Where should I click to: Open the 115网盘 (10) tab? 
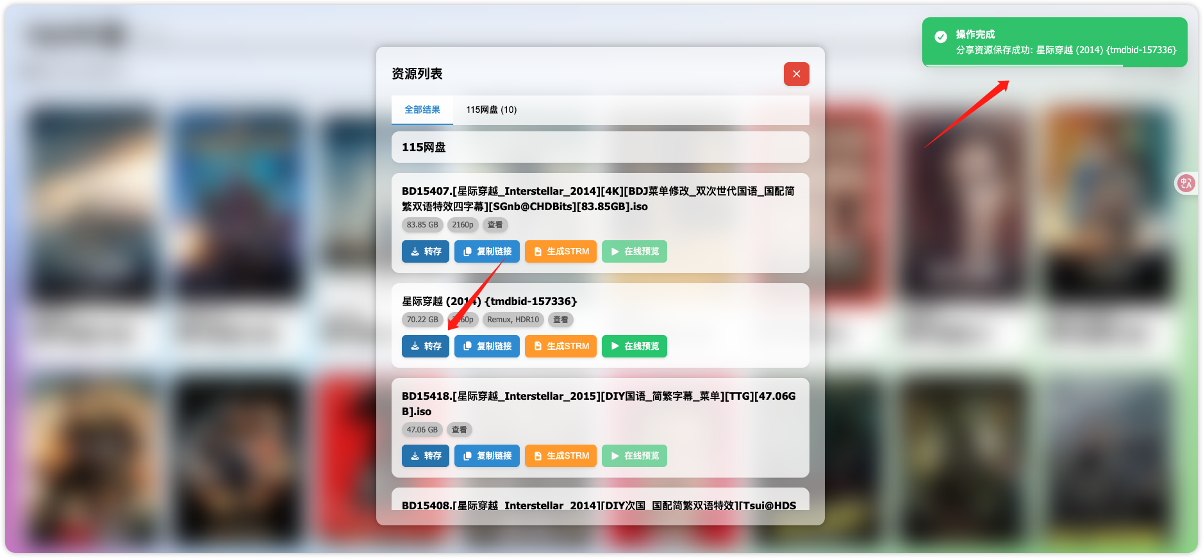(x=491, y=110)
